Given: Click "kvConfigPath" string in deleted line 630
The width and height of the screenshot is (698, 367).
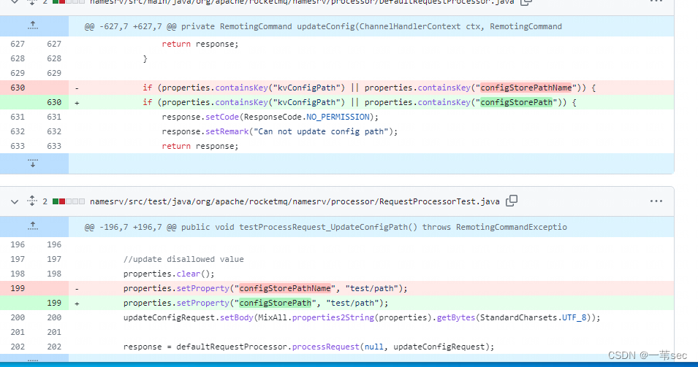Looking at the screenshot, I should (307, 88).
